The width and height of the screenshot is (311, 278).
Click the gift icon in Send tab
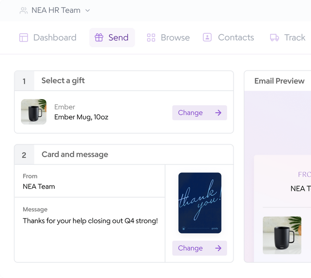pos(99,37)
